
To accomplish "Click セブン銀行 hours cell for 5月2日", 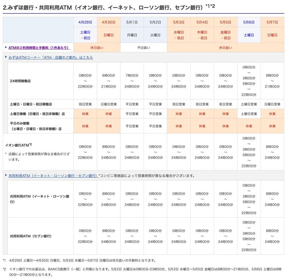I will (x=155, y=236).
